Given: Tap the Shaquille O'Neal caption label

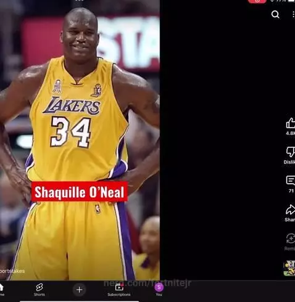Looking at the screenshot, I should tap(80, 192).
